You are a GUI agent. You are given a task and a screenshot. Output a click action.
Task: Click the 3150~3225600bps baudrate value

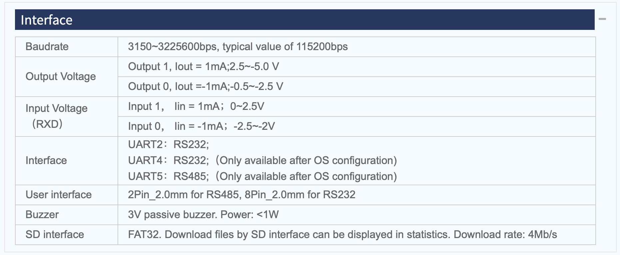coord(238,46)
